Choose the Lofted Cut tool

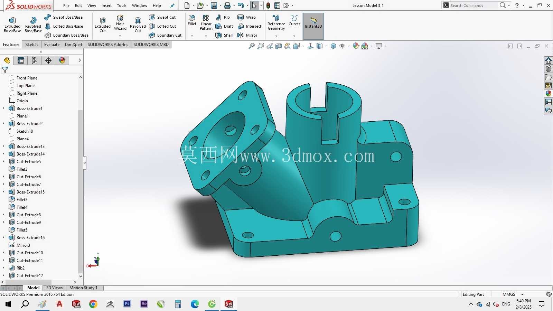[x=162, y=26]
